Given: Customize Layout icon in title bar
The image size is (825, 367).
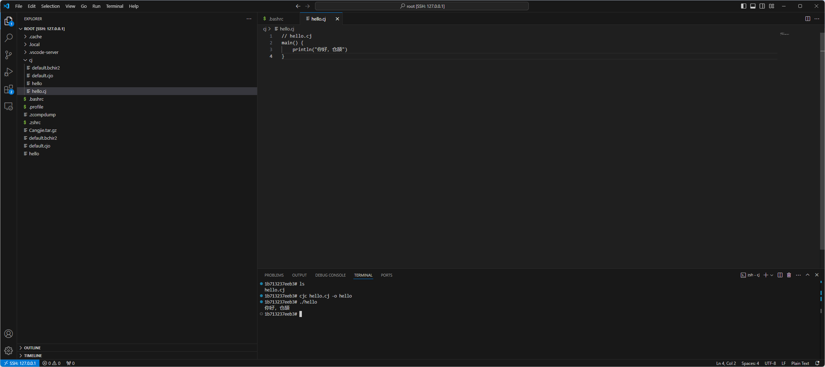Looking at the screenshot, I should click(771, 6).
